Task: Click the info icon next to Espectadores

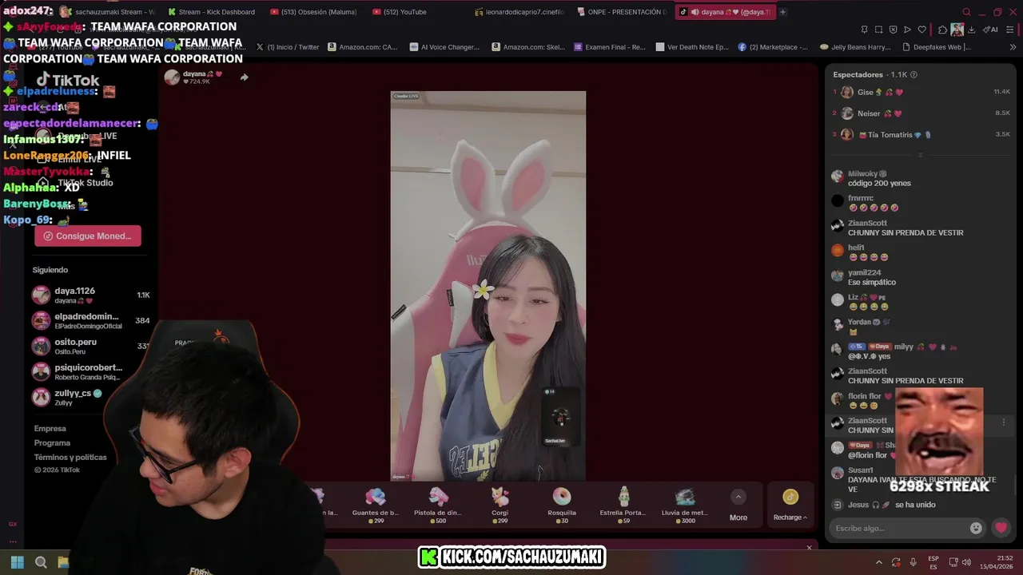Action: point(914,74)
